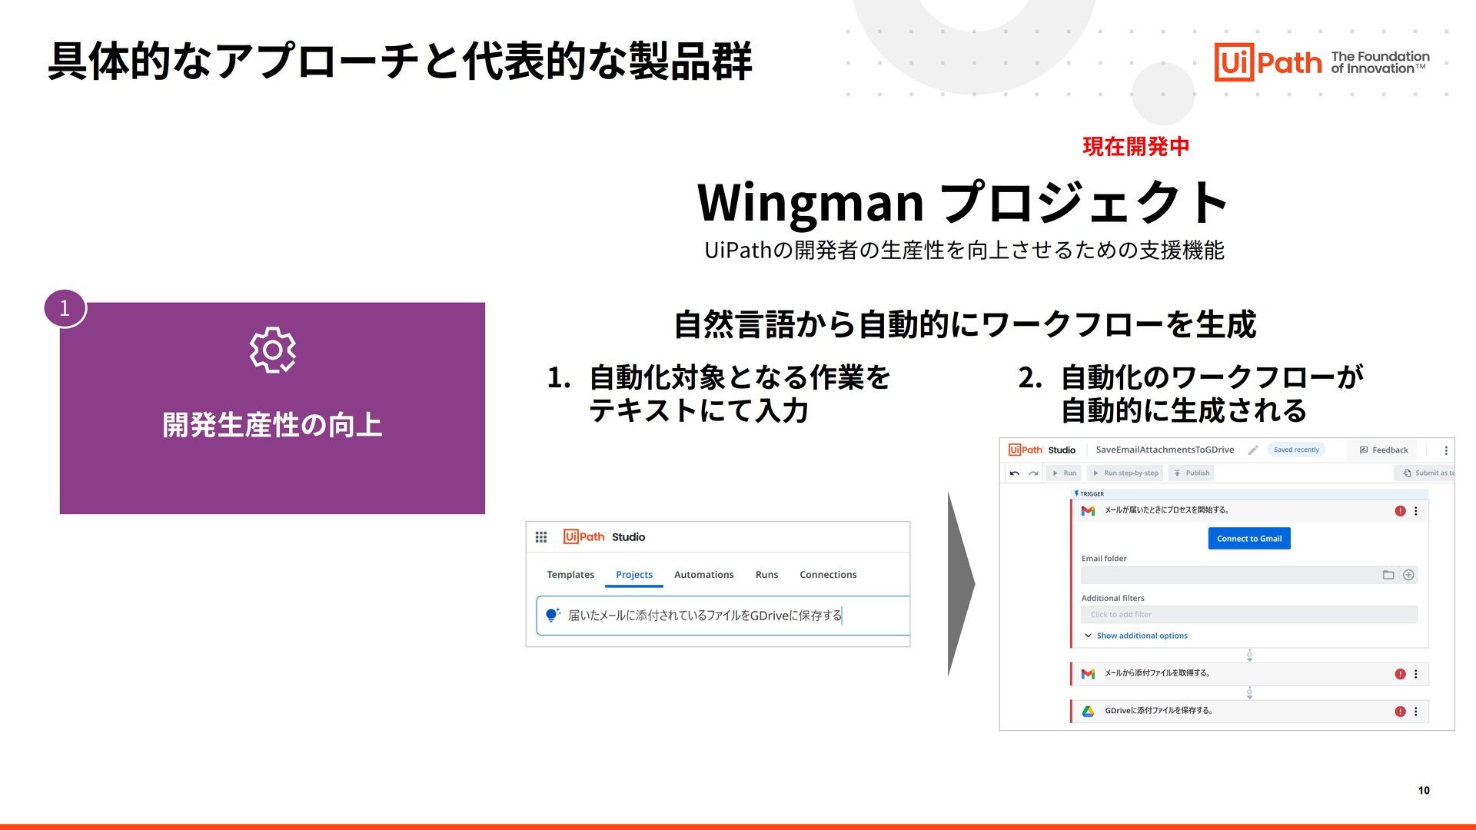Image resolution: width=1476 pixels, height=830 pixels.
Task: Click the gear icon on the purple card
Action: click(x=272, y=350)
